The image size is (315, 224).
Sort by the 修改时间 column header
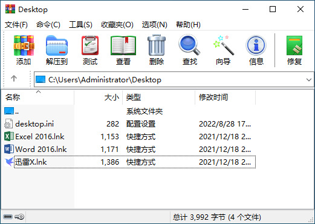[226, 97]
